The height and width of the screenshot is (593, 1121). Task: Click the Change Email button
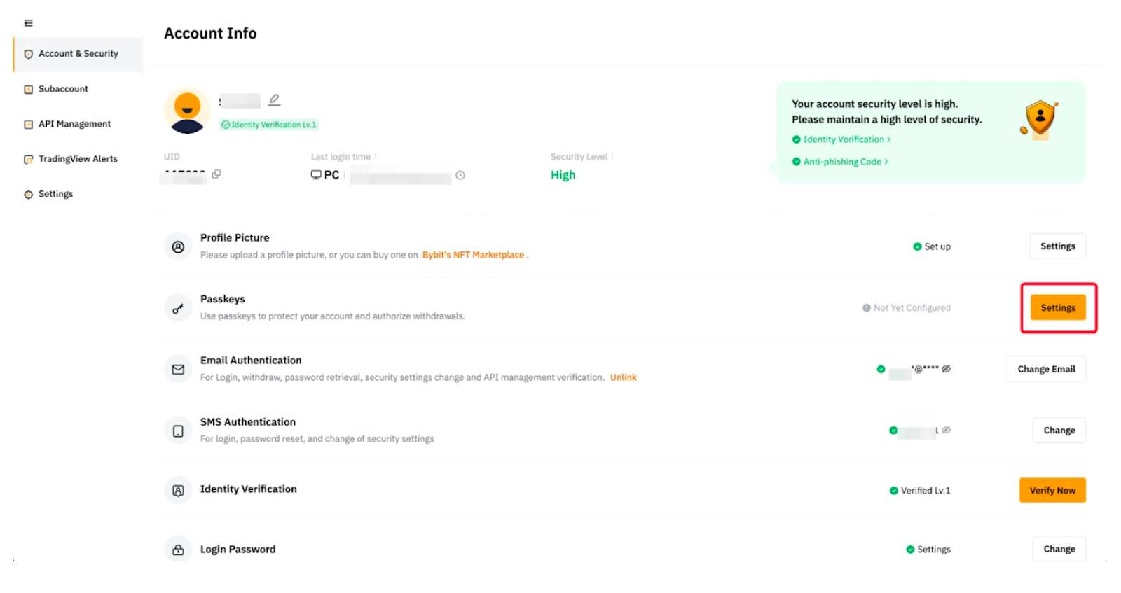pyautogui.click(x=1046, y=369)
